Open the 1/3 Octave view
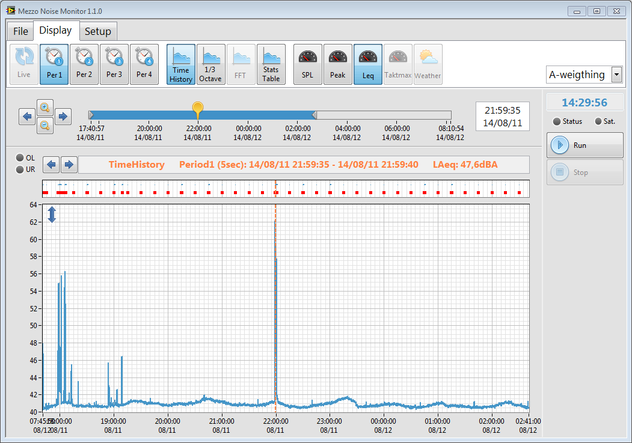632x443 pixels. 210,64
